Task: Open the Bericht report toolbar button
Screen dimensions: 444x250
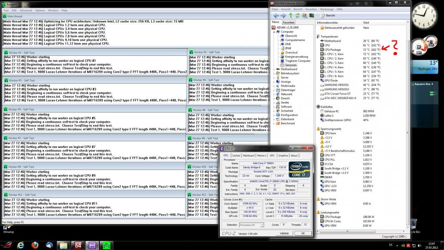Action: coord(327,16)
